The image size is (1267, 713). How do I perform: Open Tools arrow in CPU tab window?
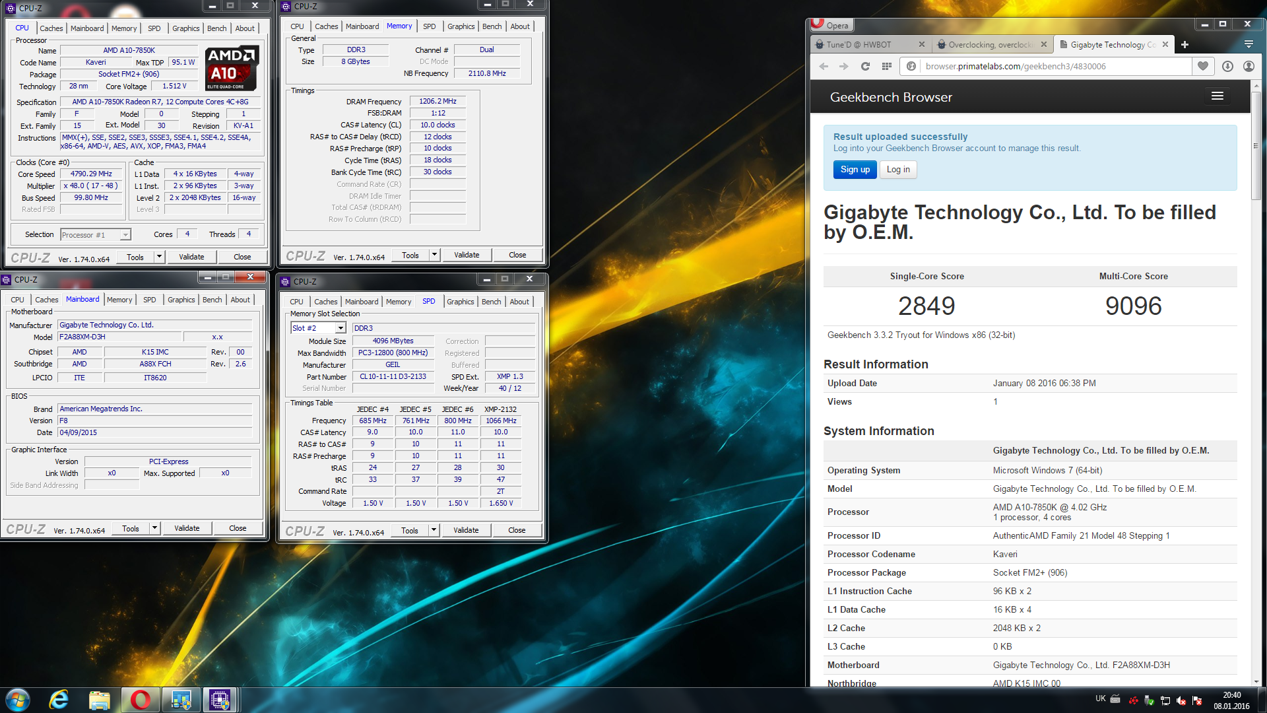pos(159,257)
